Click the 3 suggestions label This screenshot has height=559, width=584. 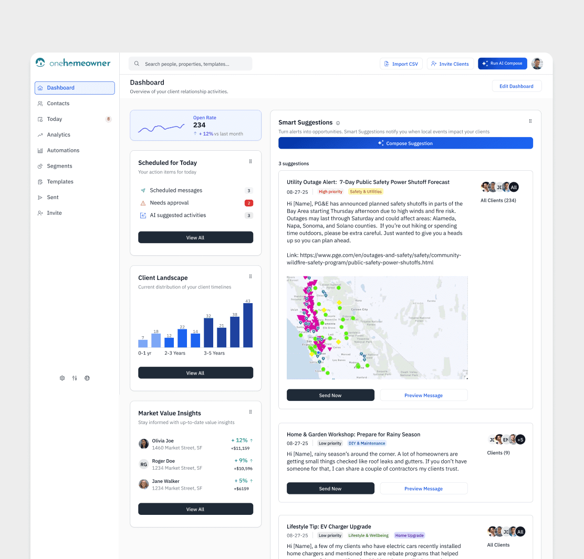294,163
